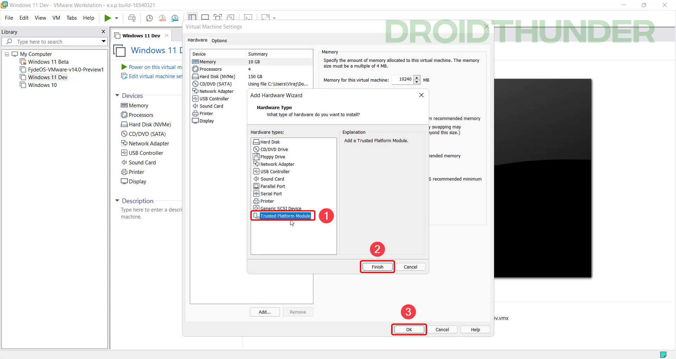
Task: Click Send Ctrl+Alt+Del toolbar icon
Action: point(132,18)
